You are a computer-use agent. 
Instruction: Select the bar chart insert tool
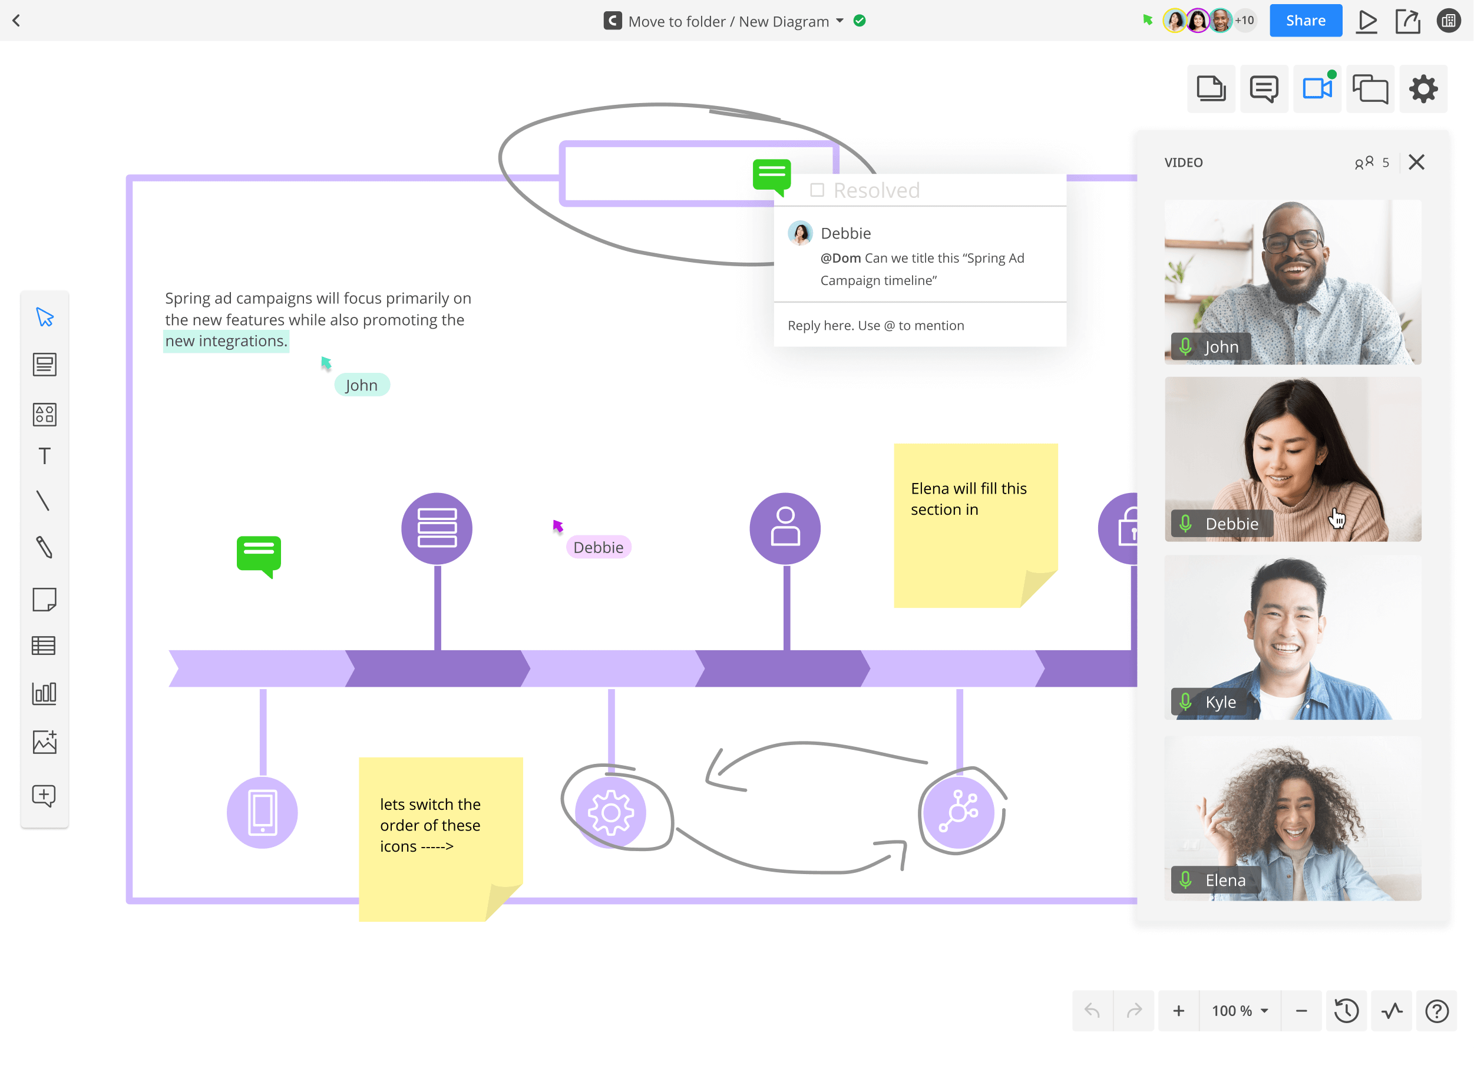click(44, 694)
